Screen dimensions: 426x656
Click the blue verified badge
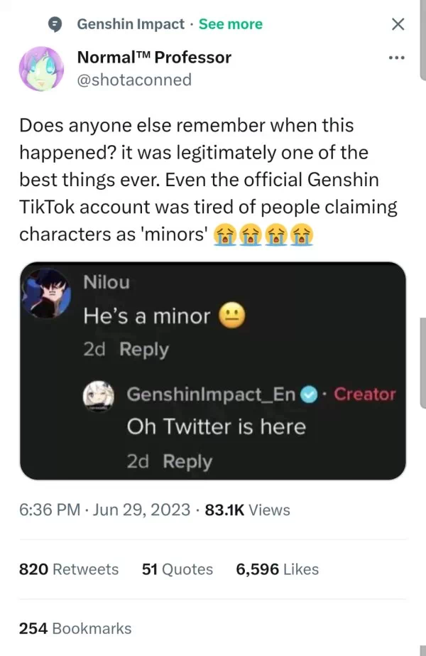pyautogui.click(x=308, y=394)
